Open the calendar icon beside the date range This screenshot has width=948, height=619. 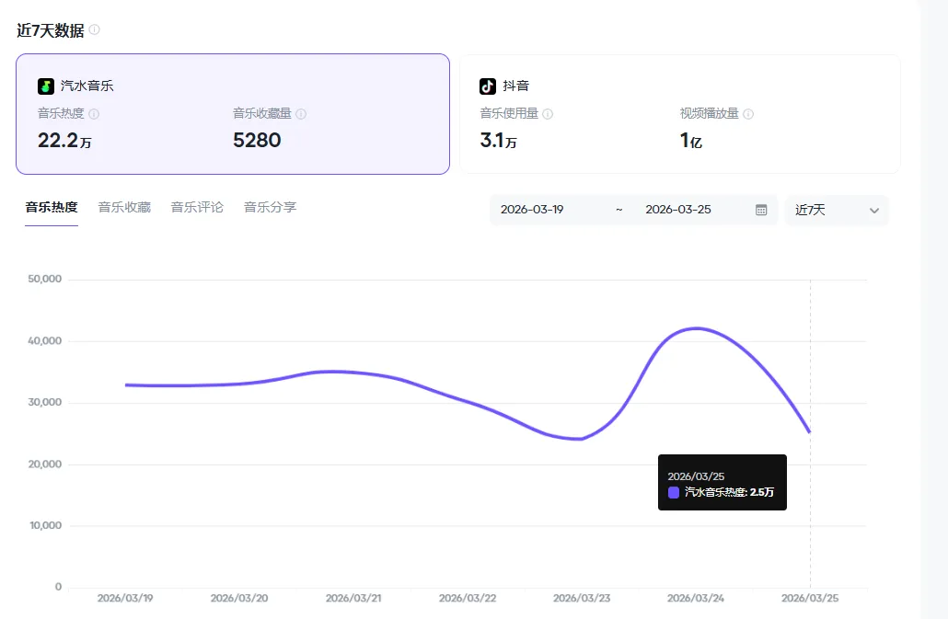[x=761, y=211]
